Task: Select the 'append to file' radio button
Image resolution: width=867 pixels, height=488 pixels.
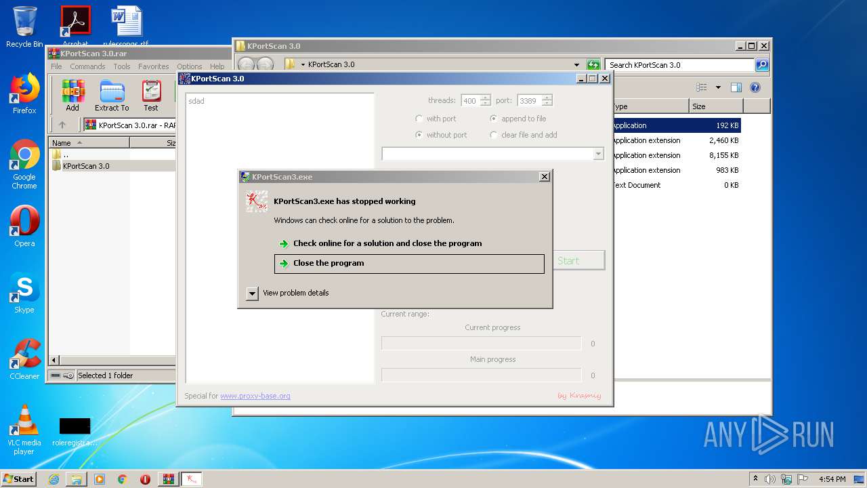Action: point(494,119)
